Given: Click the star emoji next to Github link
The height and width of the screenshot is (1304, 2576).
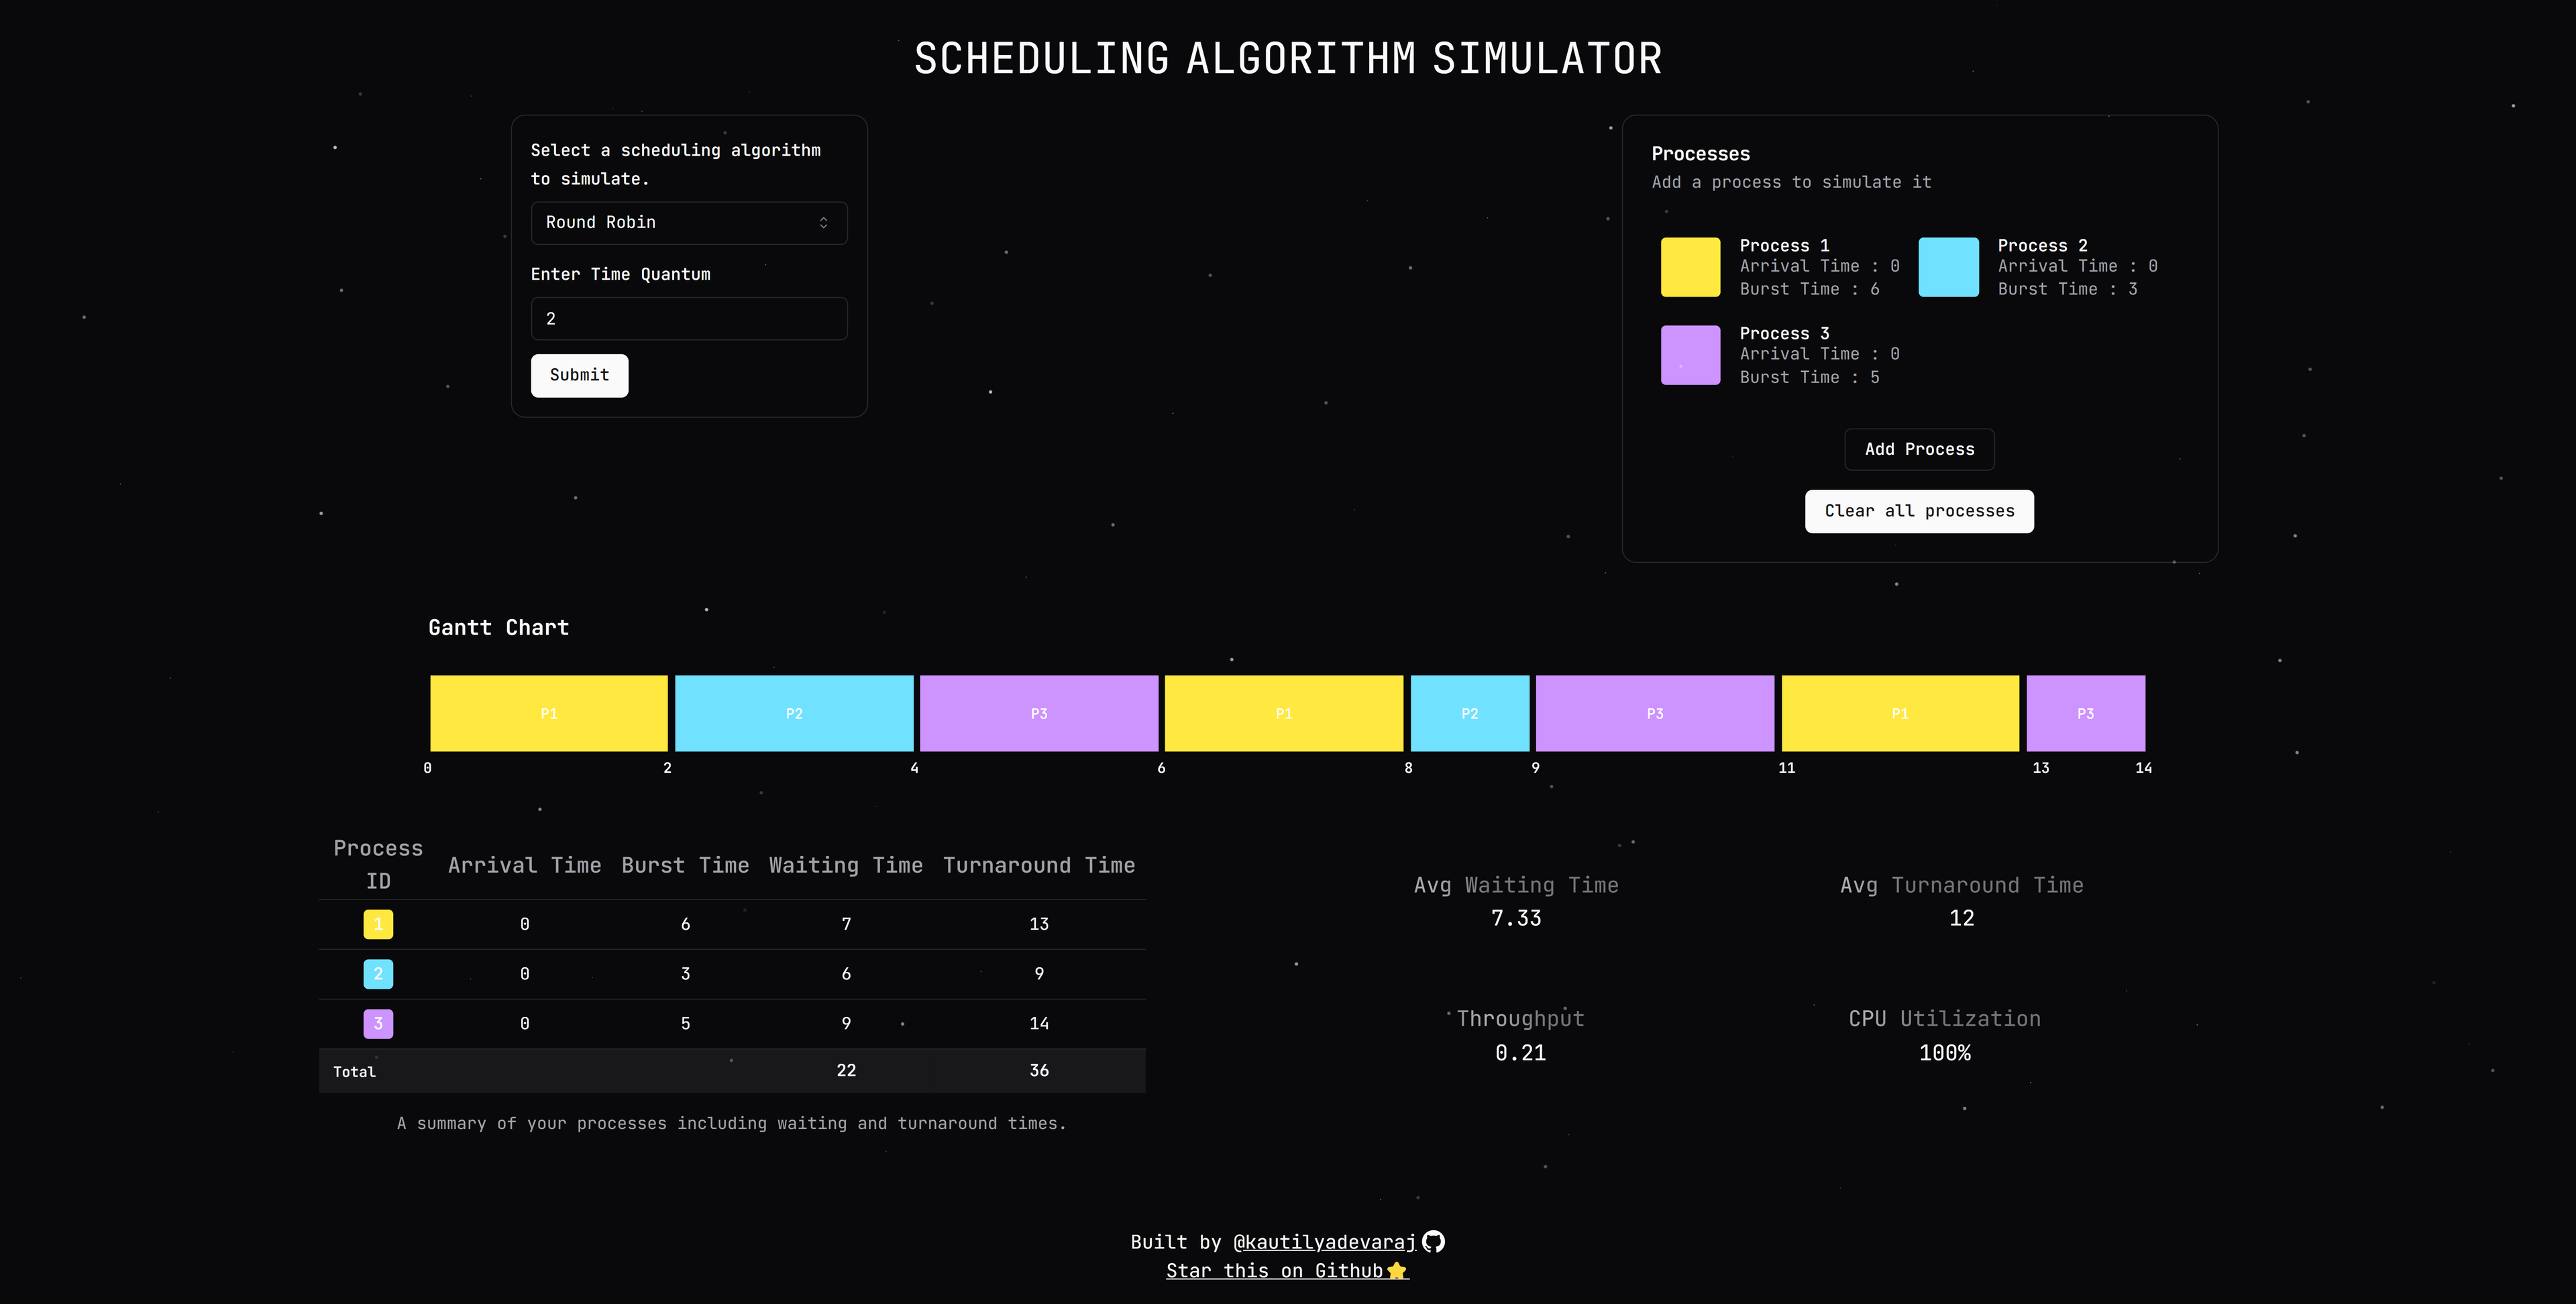Looking at the screenshot, I should tap(1397, 1270).
